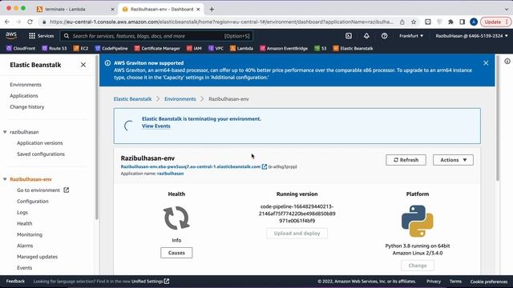Open the Razibulhasan account dropdown
The image size is (513, 288).
471,36
